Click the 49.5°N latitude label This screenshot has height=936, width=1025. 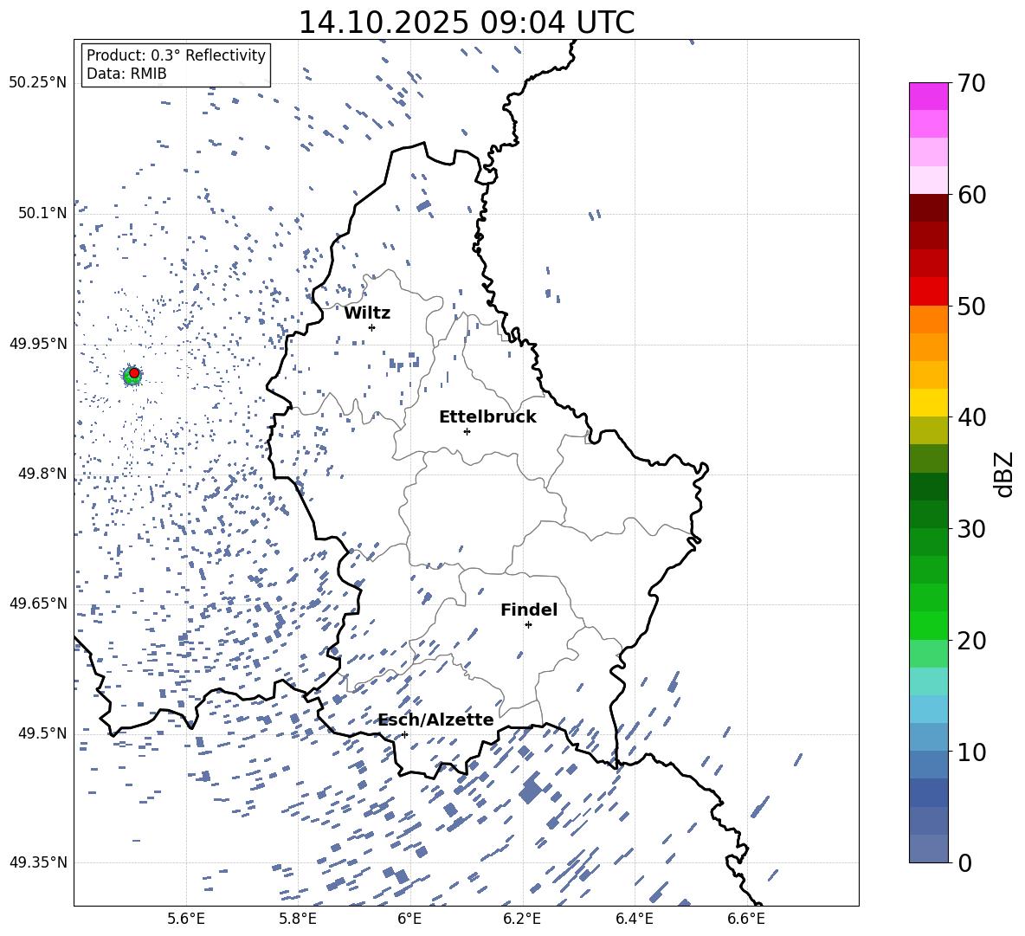coord(42,733)
